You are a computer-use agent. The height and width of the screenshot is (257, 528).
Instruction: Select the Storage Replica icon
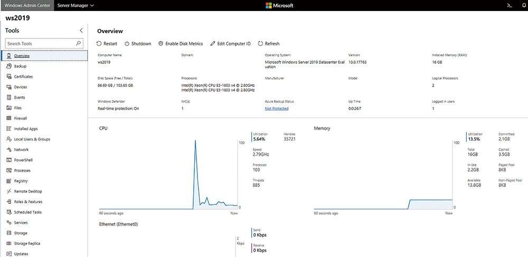(9, 243)
